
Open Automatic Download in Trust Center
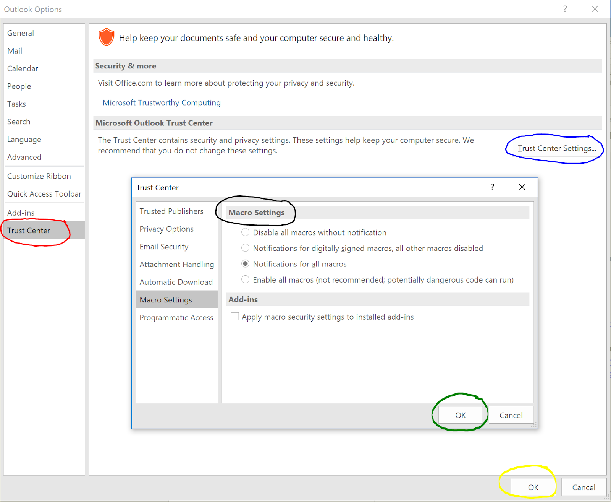click(x=177, y=282)
